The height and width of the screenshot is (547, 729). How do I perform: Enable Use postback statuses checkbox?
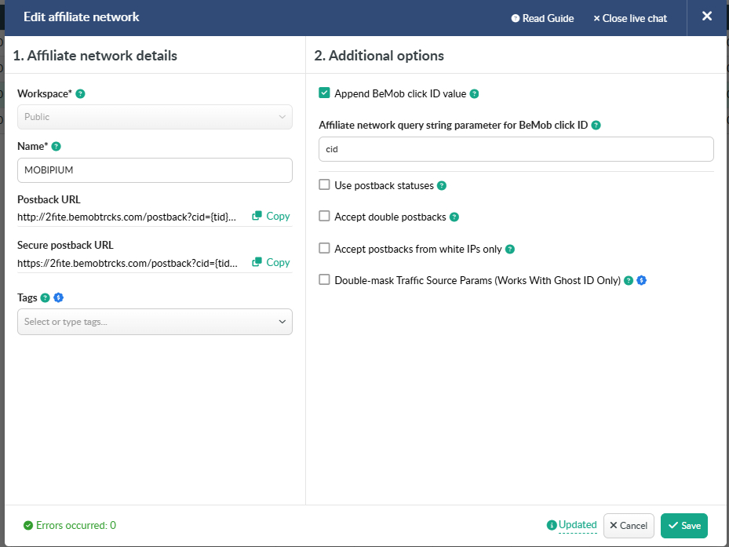pos(324,185)
